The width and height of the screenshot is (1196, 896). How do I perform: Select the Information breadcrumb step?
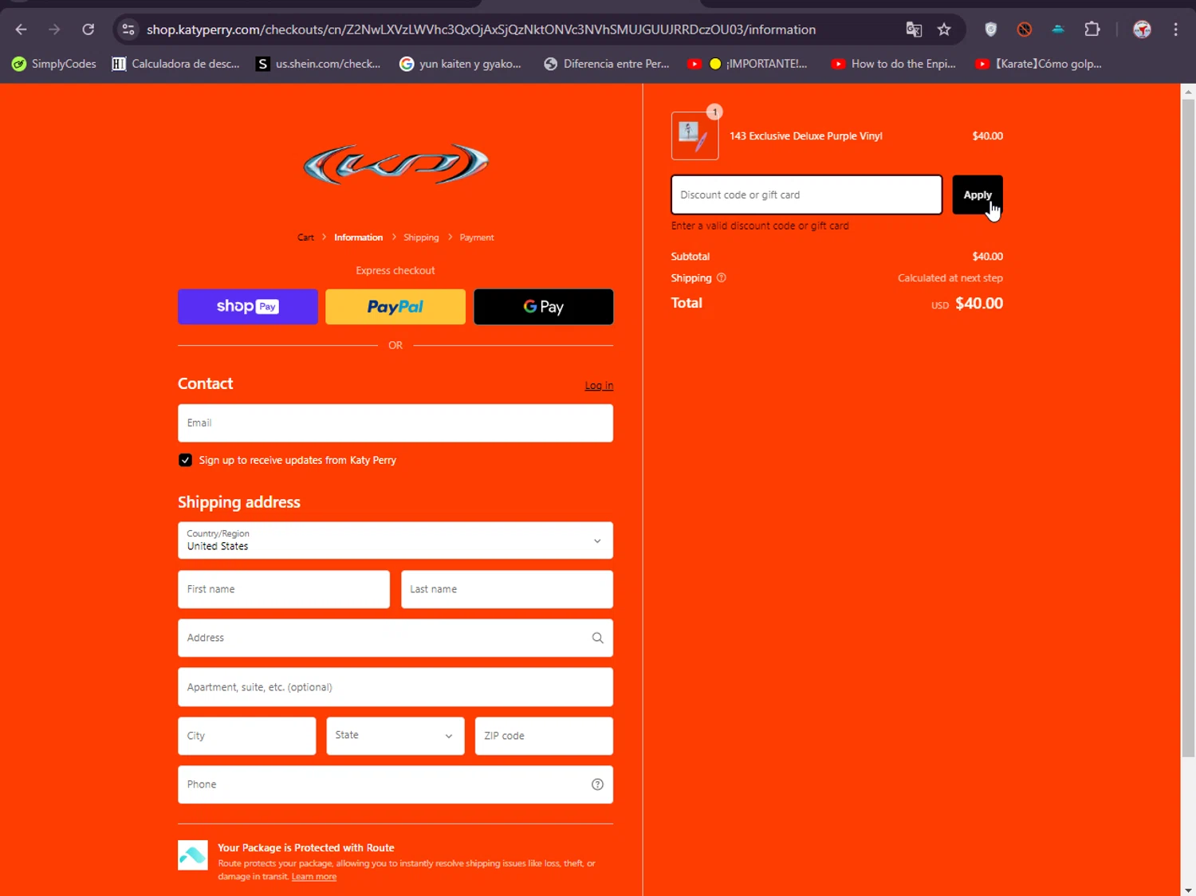tap(358, 238)
